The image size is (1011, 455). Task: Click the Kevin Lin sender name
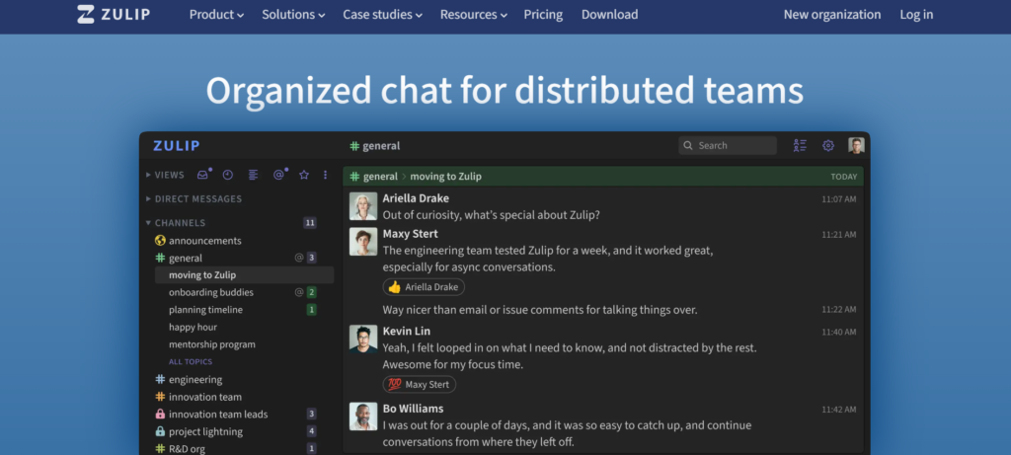pos(406,331)
